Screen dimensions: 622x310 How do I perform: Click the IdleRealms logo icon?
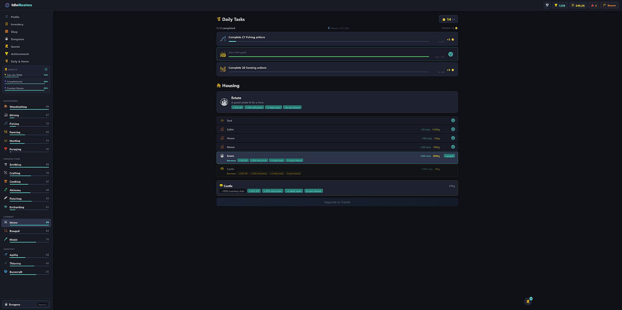coord(7,5)
